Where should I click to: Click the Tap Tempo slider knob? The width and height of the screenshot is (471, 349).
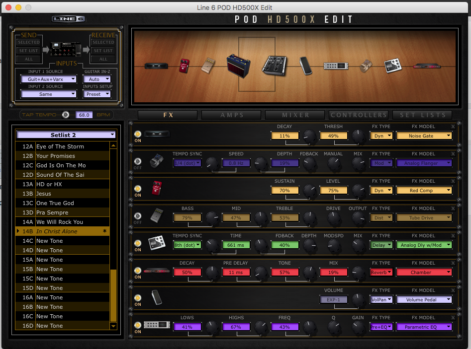point(66,115)
